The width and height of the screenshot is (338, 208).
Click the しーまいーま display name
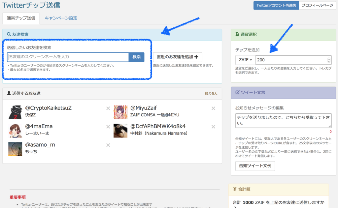pos(37,133)
